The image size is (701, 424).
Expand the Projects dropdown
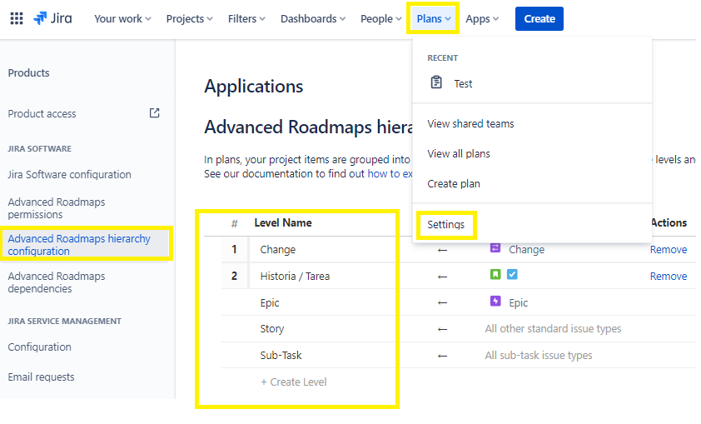189,19
